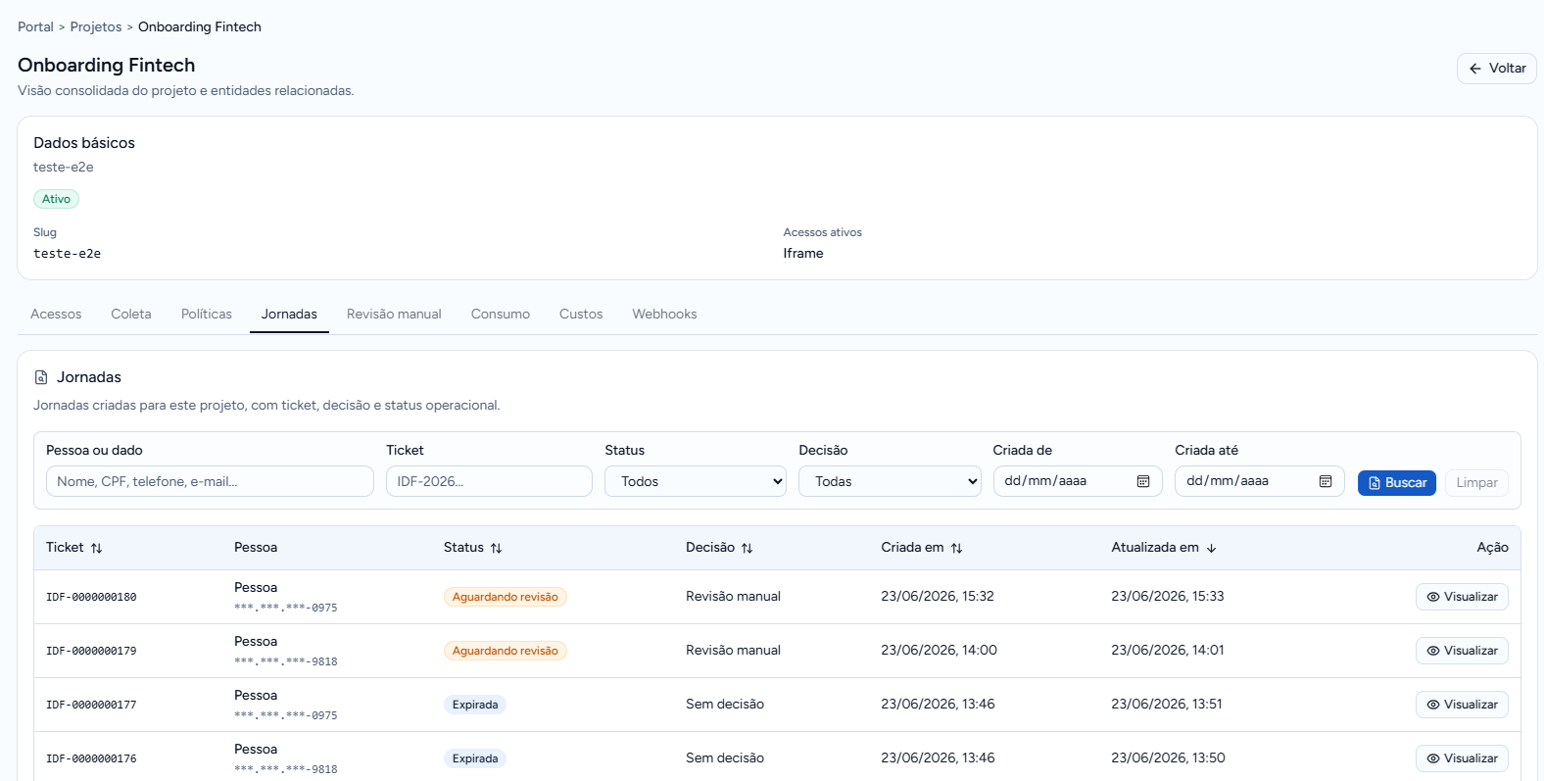Viewport: 1544px width, 781px height.
Task: Click Aguardando revisão badge in row IDF-0000000180
Action: point(505,597)
